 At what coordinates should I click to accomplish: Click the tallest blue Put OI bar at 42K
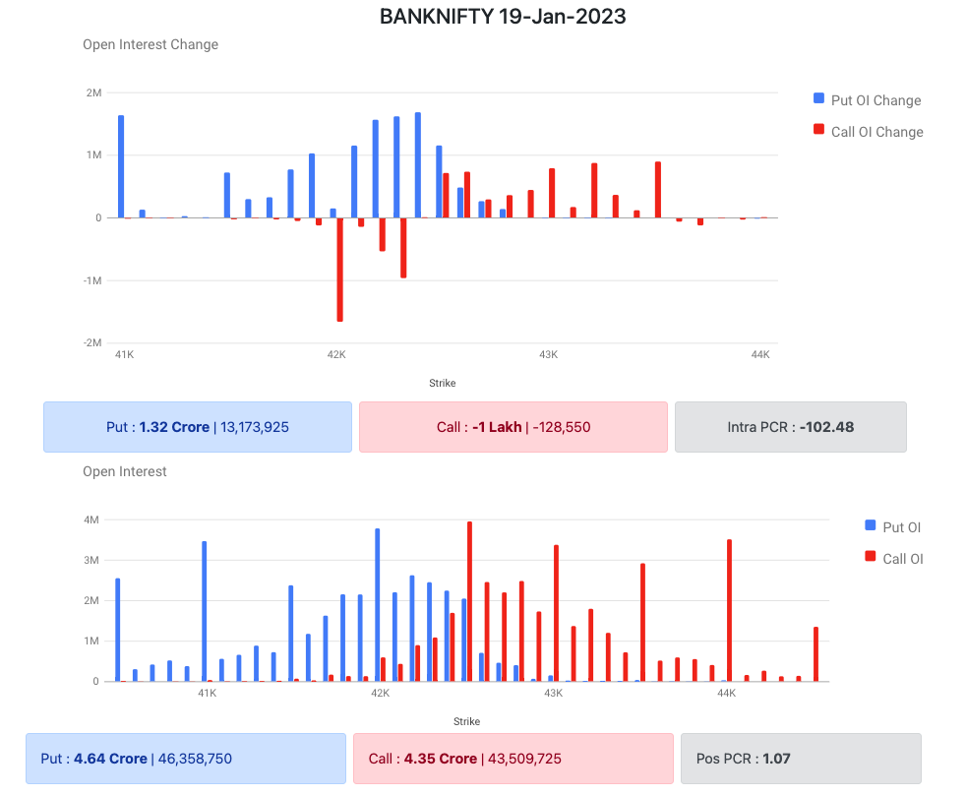[x=377, y=604]
